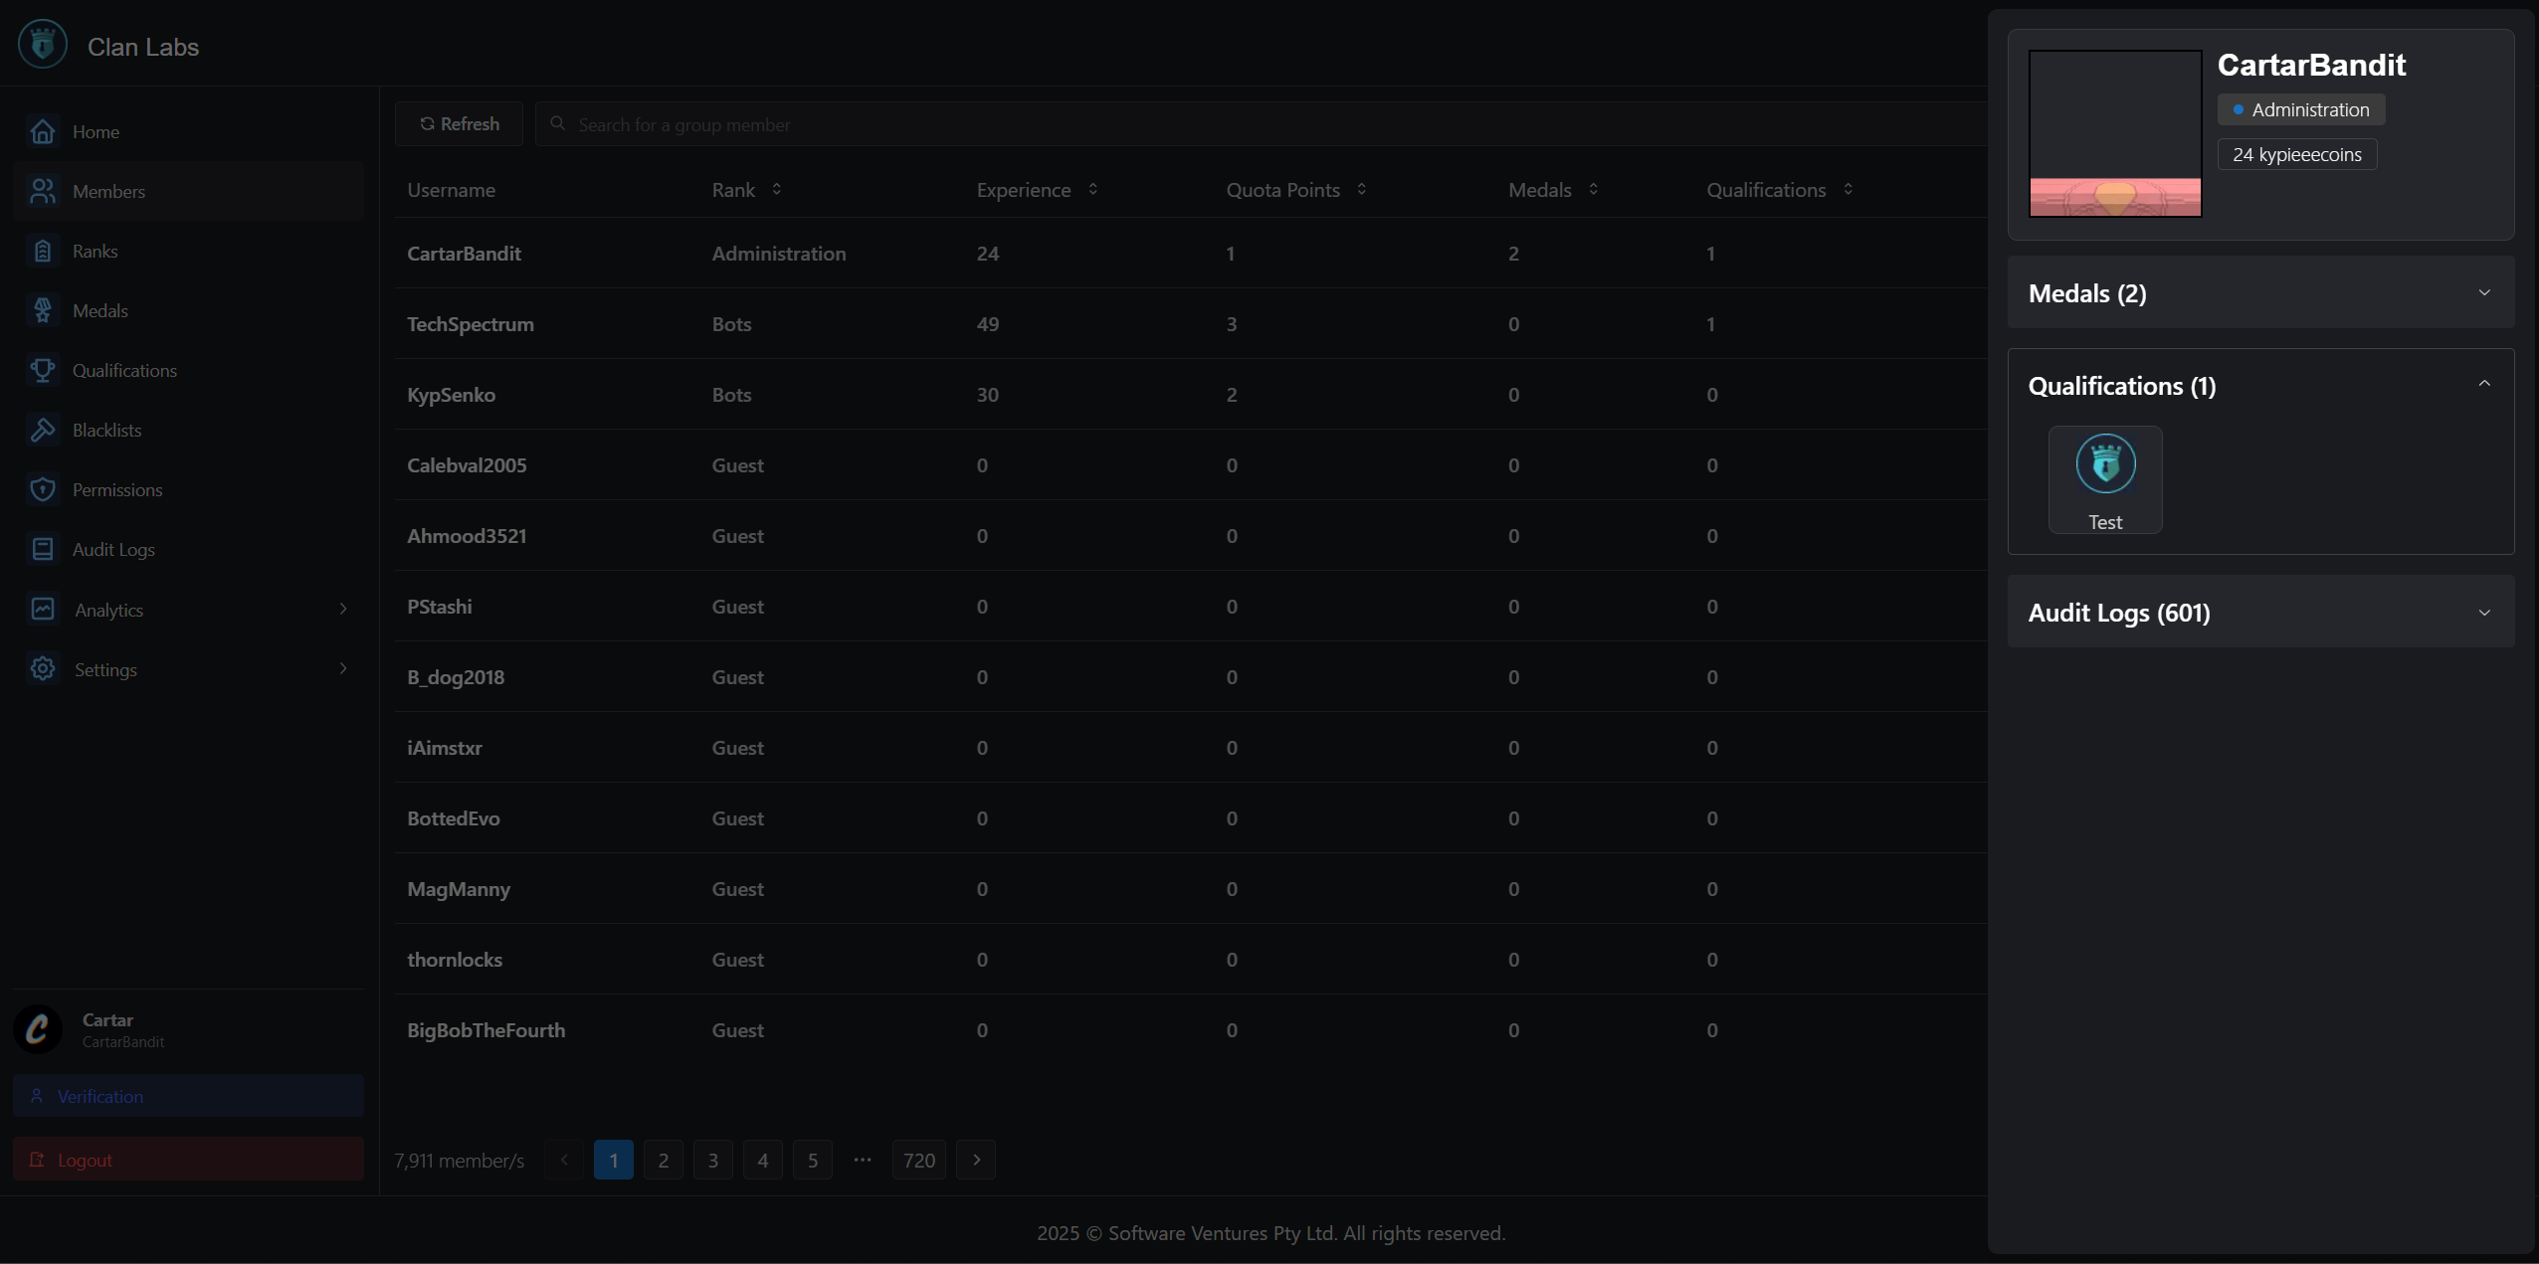Open the Audit Logs icon in sidebar
The width and height of the screenshot is (2539, 1264).
44,549
